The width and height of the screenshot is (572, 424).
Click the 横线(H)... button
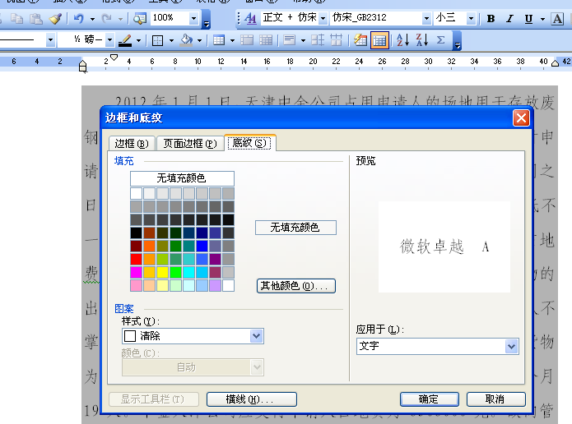point(251,399)
